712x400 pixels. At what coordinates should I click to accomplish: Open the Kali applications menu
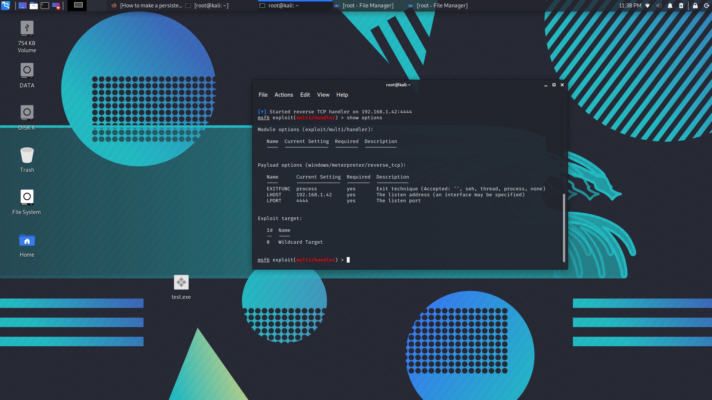coord(6,6)
